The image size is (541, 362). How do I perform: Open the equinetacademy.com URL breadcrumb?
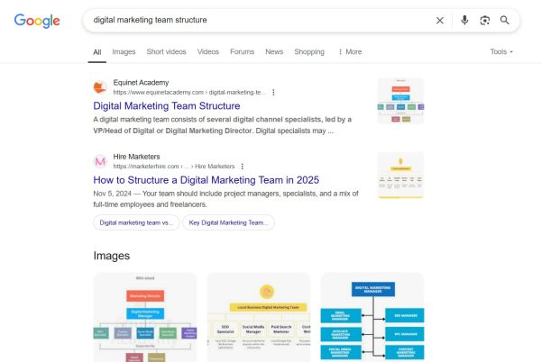pos(189,93)
